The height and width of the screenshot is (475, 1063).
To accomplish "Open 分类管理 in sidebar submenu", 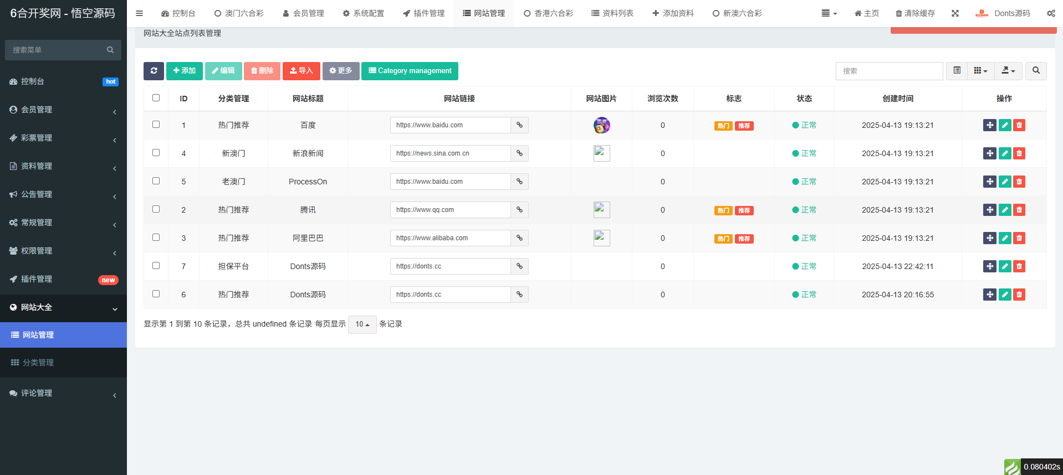I will 38,363.
